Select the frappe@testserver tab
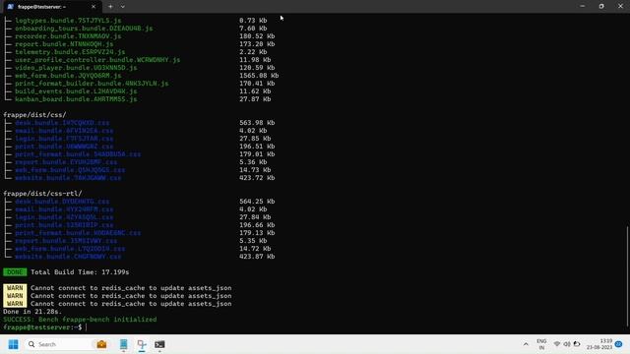Image resolution: width=630 pixels, height=354 pixels. 51,7
